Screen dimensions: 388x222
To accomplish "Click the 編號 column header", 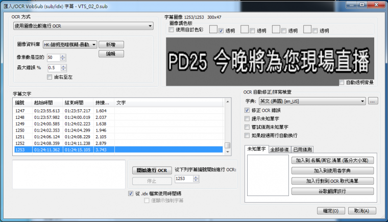I will pyautogui.click(x=23, y=103).
